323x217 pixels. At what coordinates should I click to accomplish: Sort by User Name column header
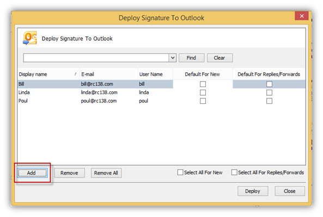[155, 75]
